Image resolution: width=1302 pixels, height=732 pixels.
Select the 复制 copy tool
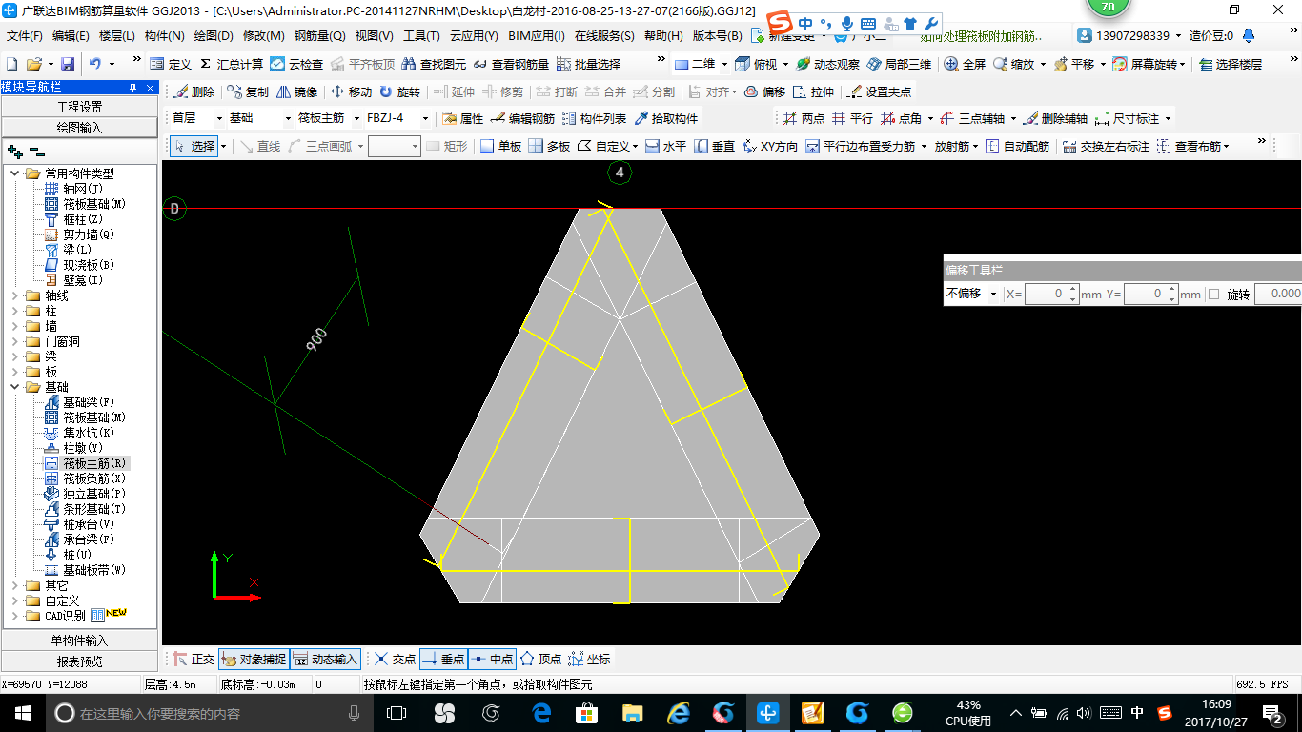tap(249, 91)
